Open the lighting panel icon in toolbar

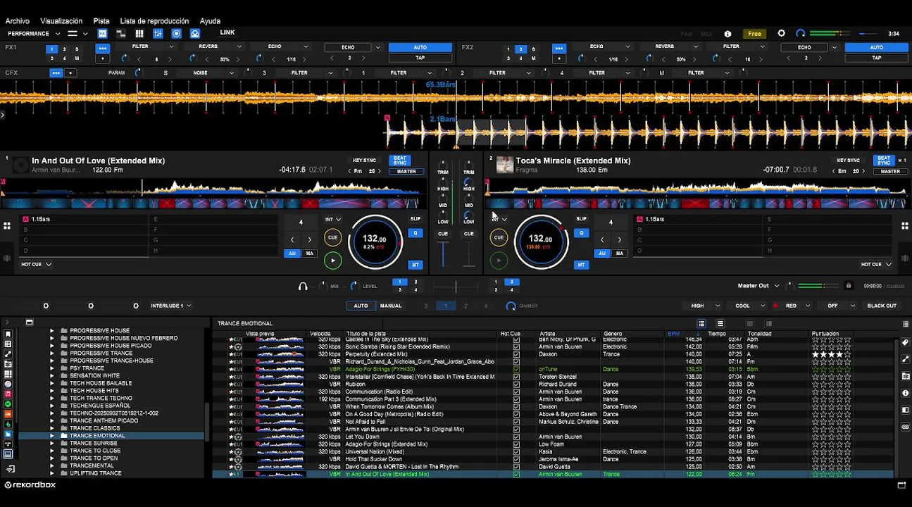point(195,33)
